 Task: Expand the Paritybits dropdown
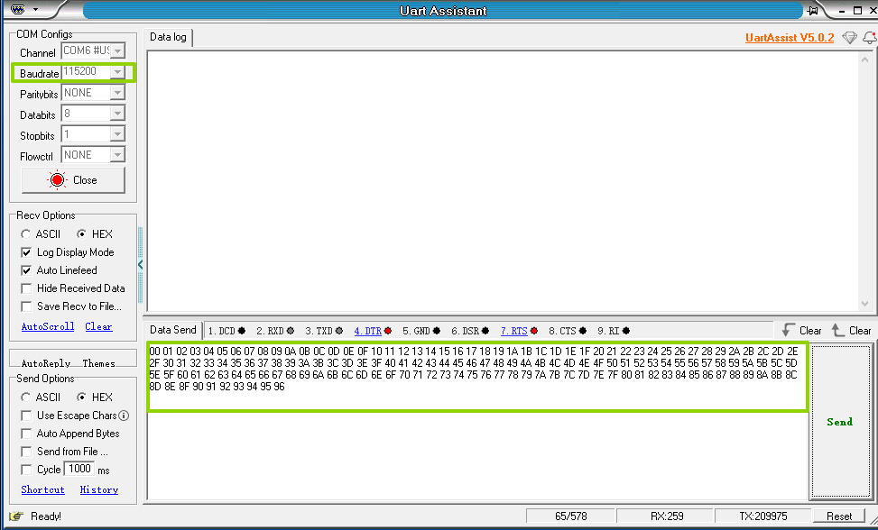117,93
